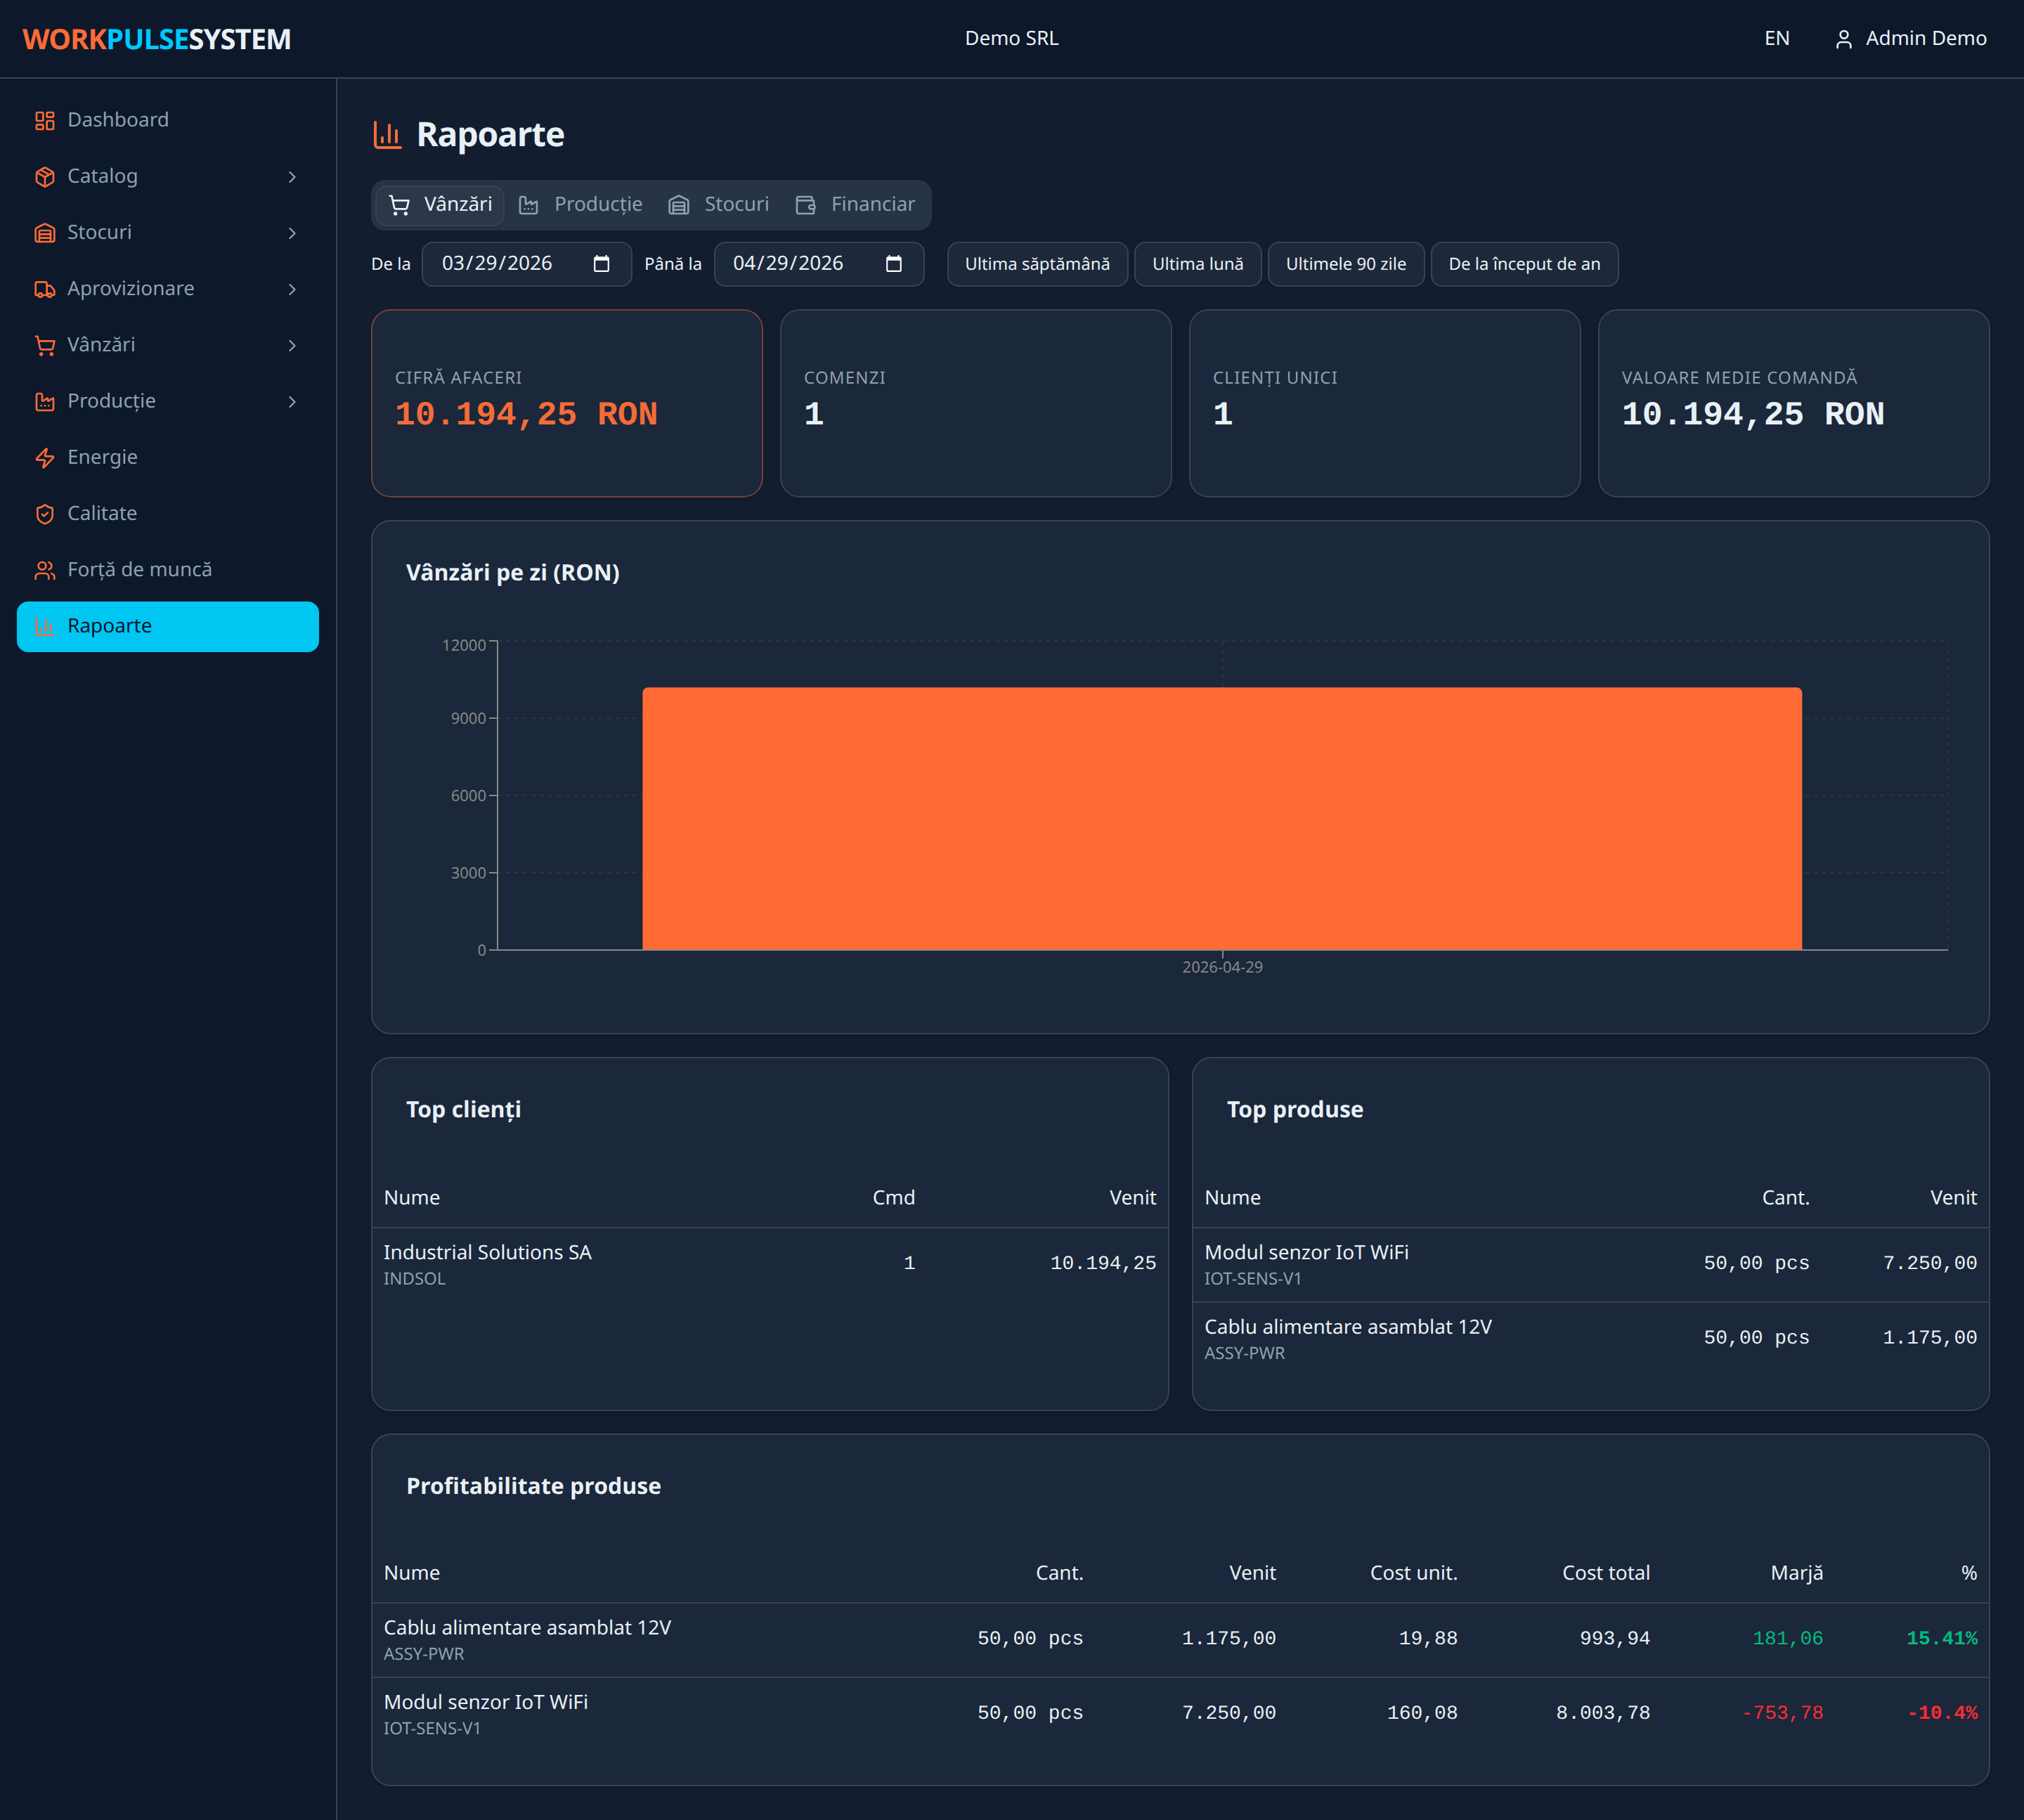
Task: Click the Admin Demo user icon
Action: pos(1844,39)
